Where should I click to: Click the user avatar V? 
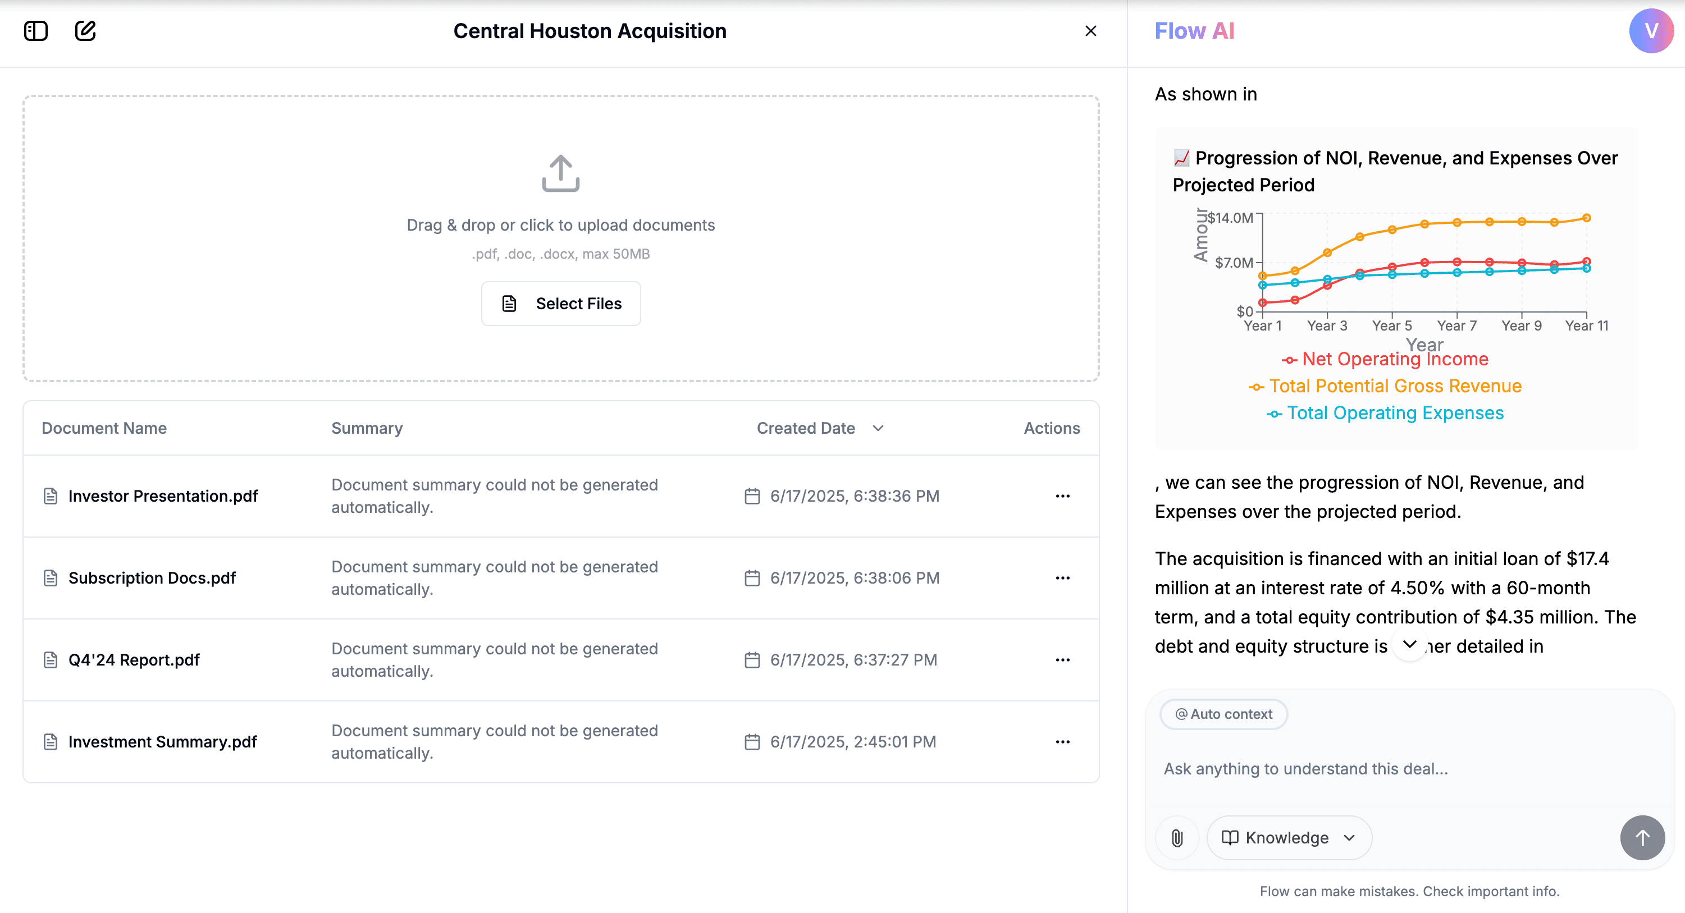coord(1650,31)
